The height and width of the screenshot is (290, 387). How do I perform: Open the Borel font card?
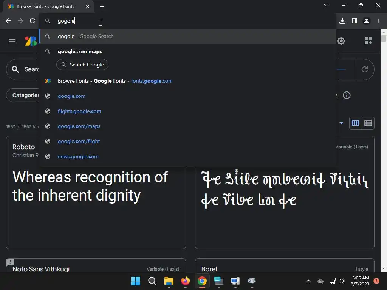click(x=285, y=265)
